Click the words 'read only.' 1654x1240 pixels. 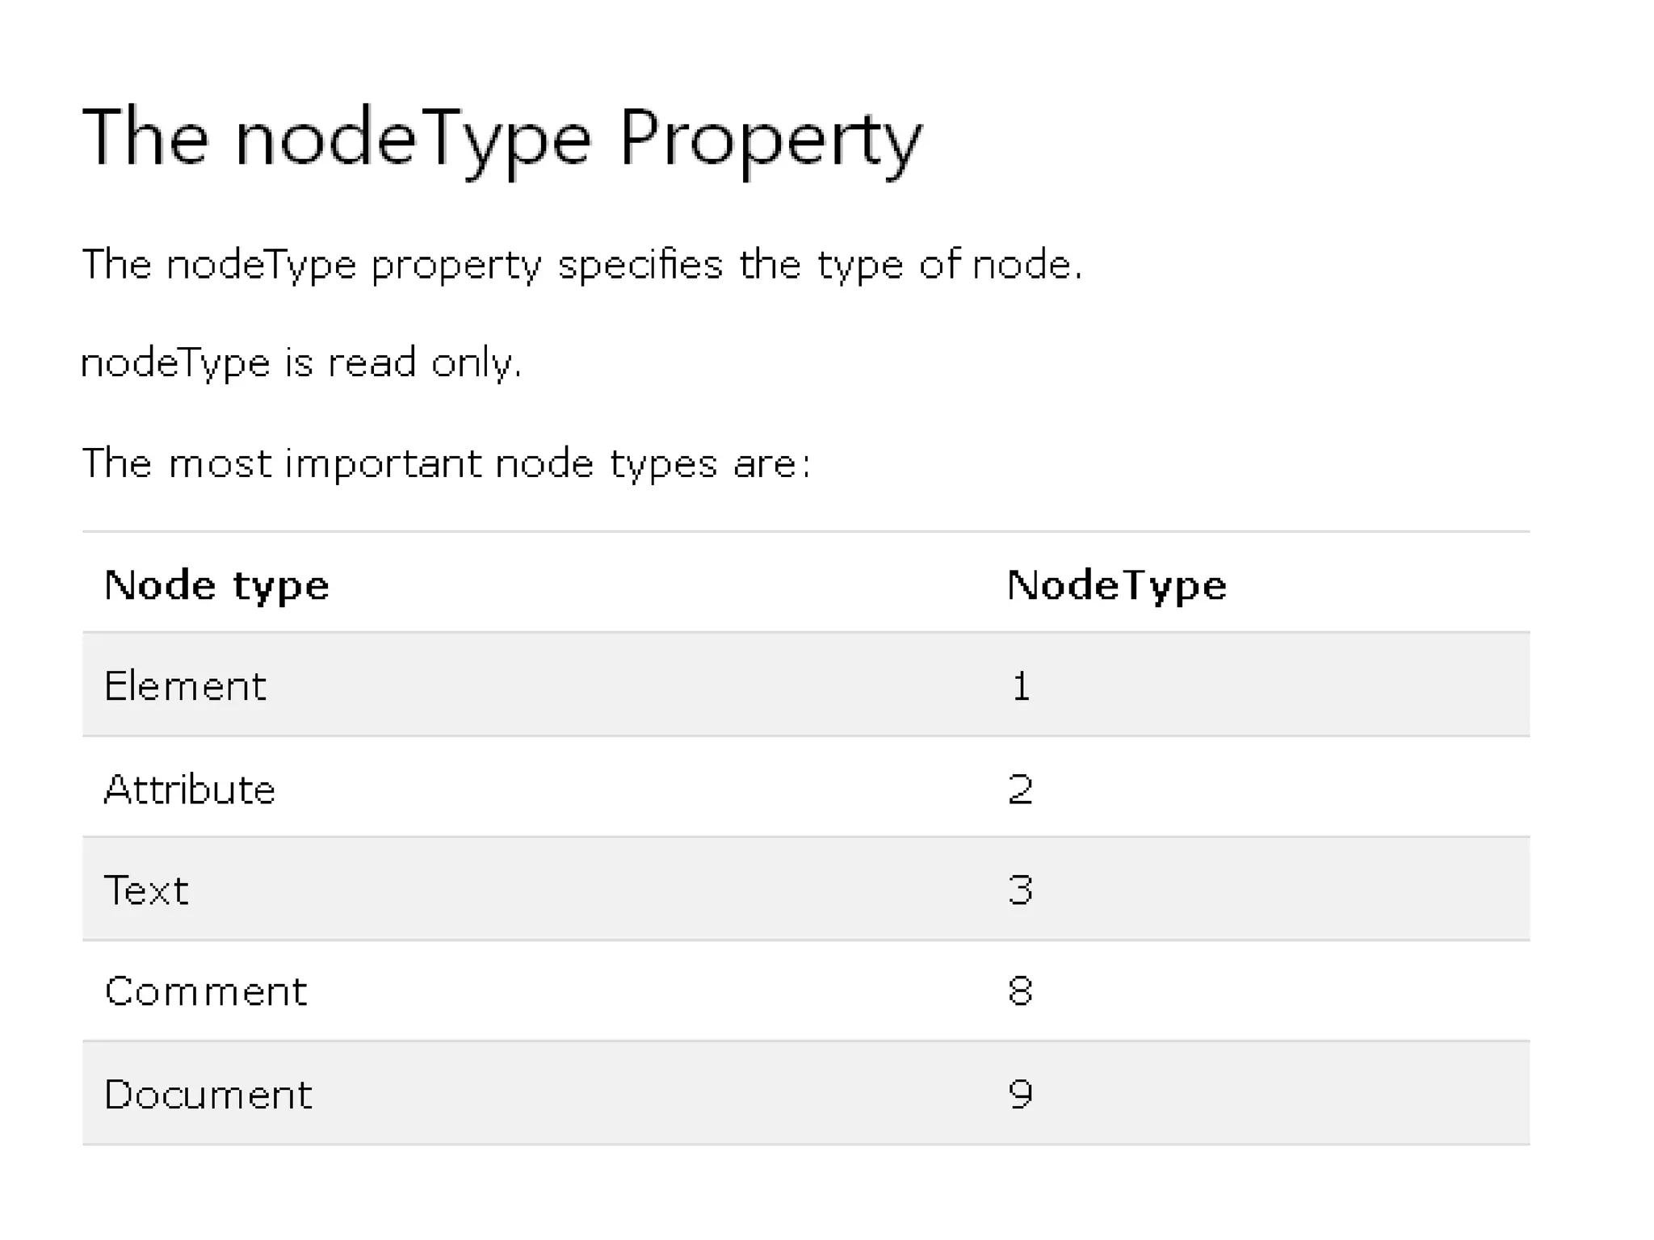pyautogui.click(x=425, y=362)
